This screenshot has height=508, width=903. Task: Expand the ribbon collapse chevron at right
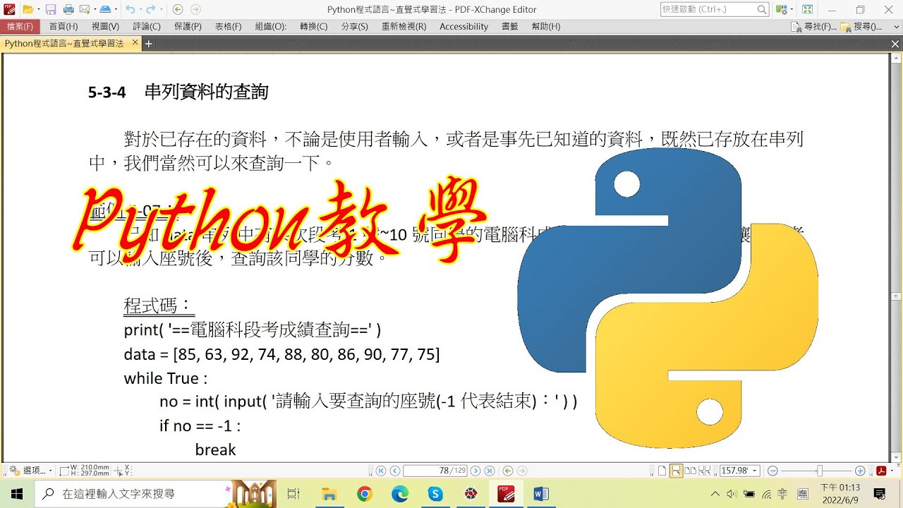[x=895, y=27]
